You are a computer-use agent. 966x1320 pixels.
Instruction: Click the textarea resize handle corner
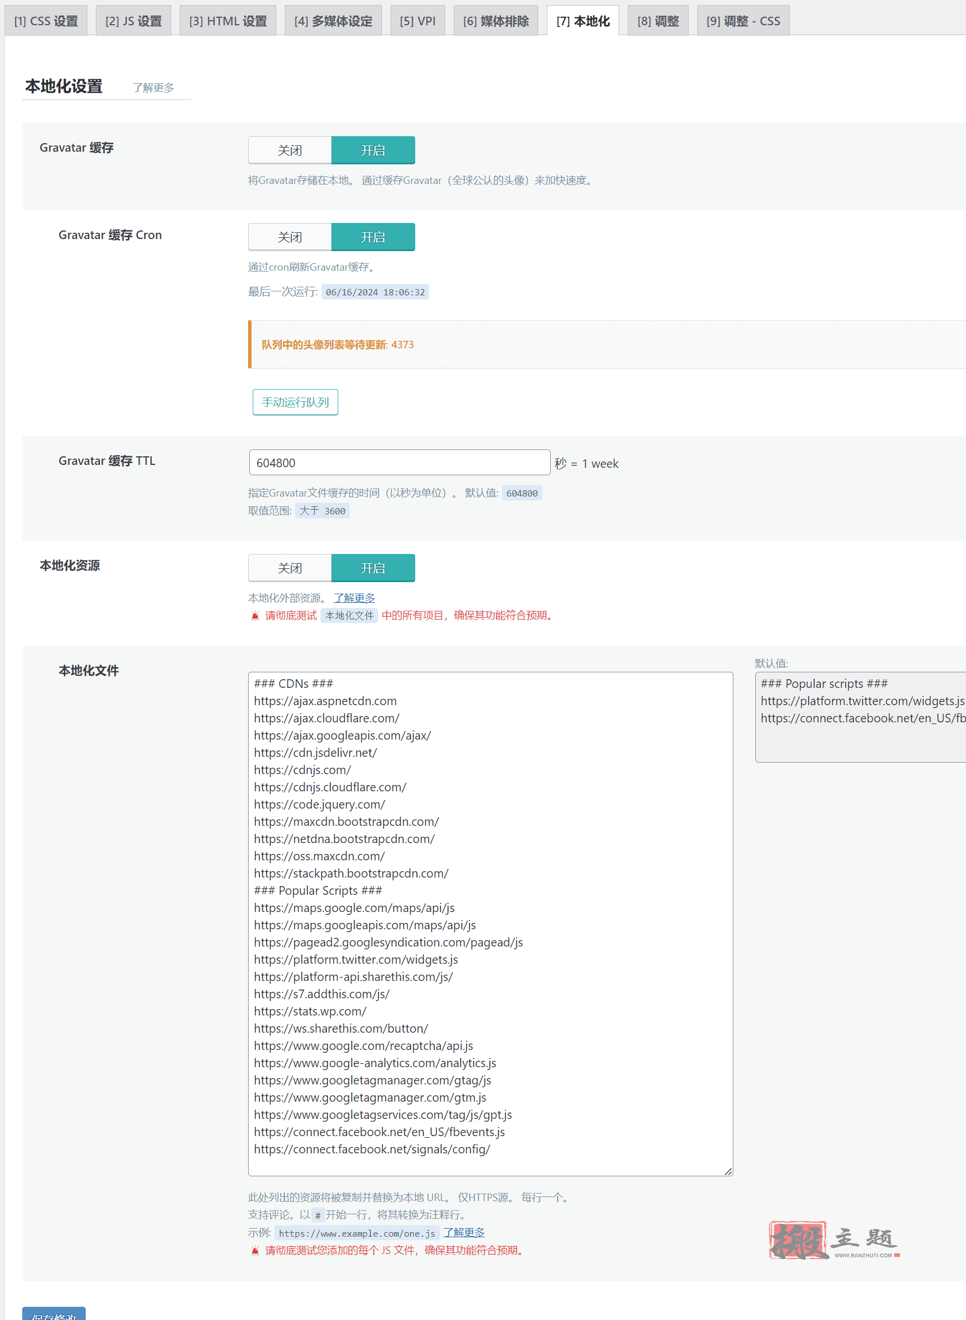coord(728,1171)
